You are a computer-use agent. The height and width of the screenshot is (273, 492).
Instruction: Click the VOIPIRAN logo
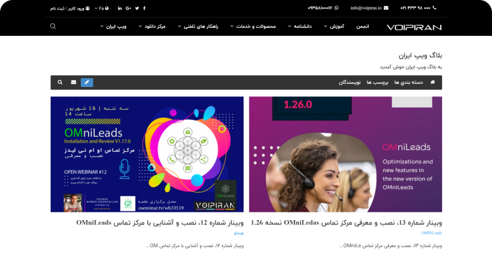point(414,27)
